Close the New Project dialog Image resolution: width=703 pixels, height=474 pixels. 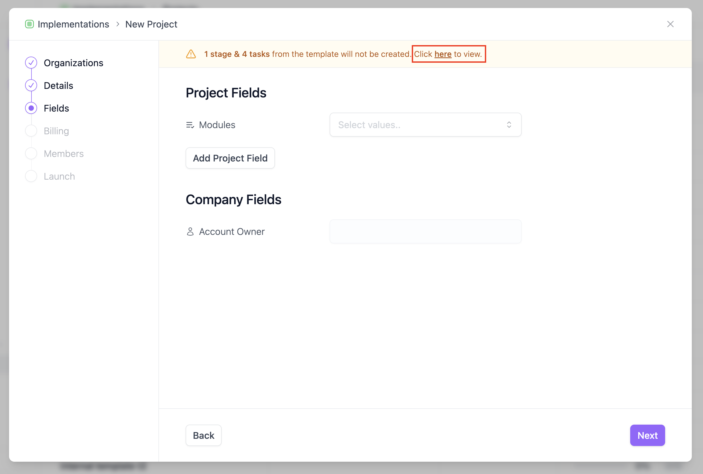tap(670, 24)
